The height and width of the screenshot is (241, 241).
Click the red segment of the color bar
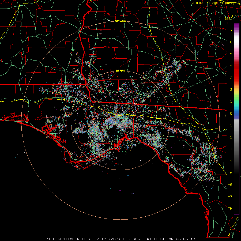point(236,72)
